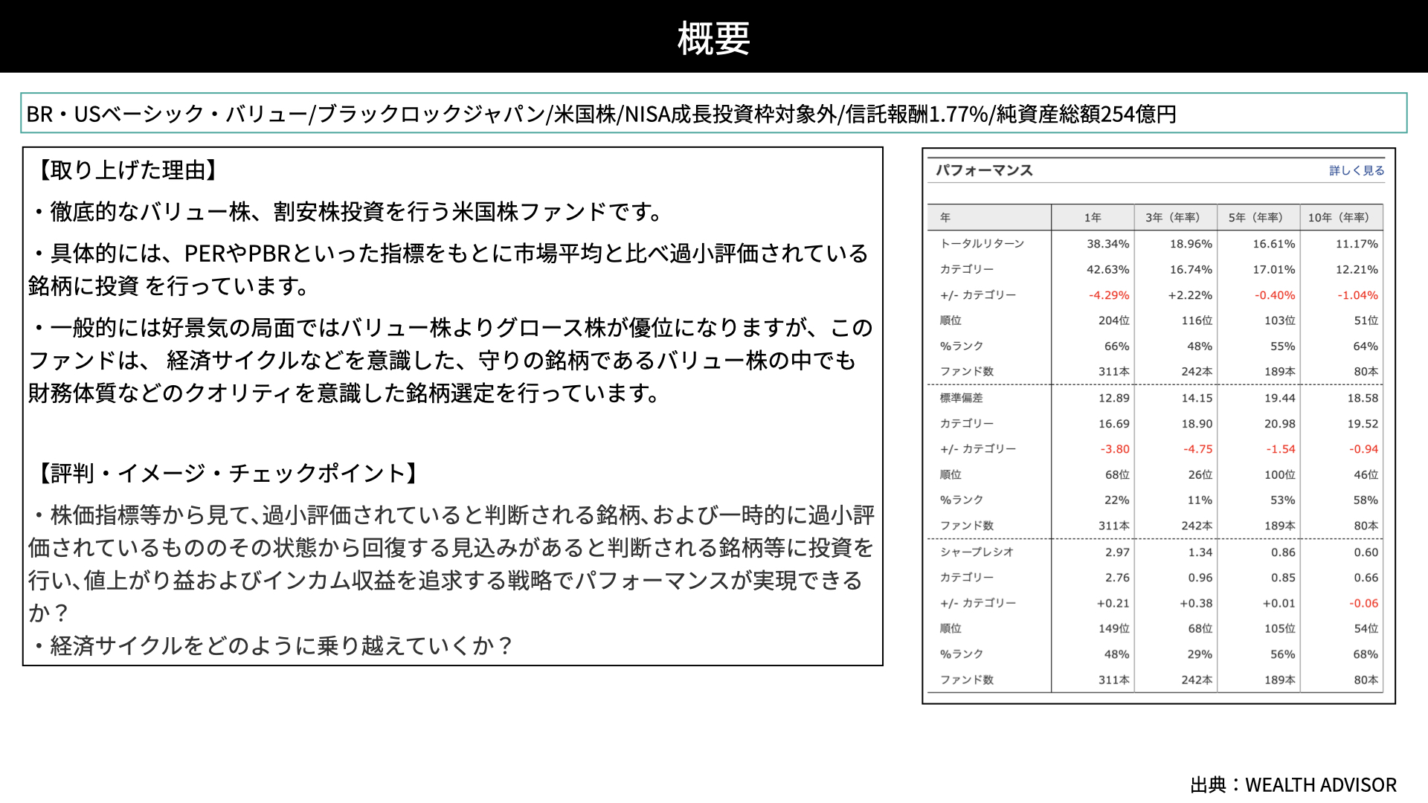Click the 【評判・イメージ・チェックポイント】 heading
The image size is (1428, 803).
[x=227, y=473]
